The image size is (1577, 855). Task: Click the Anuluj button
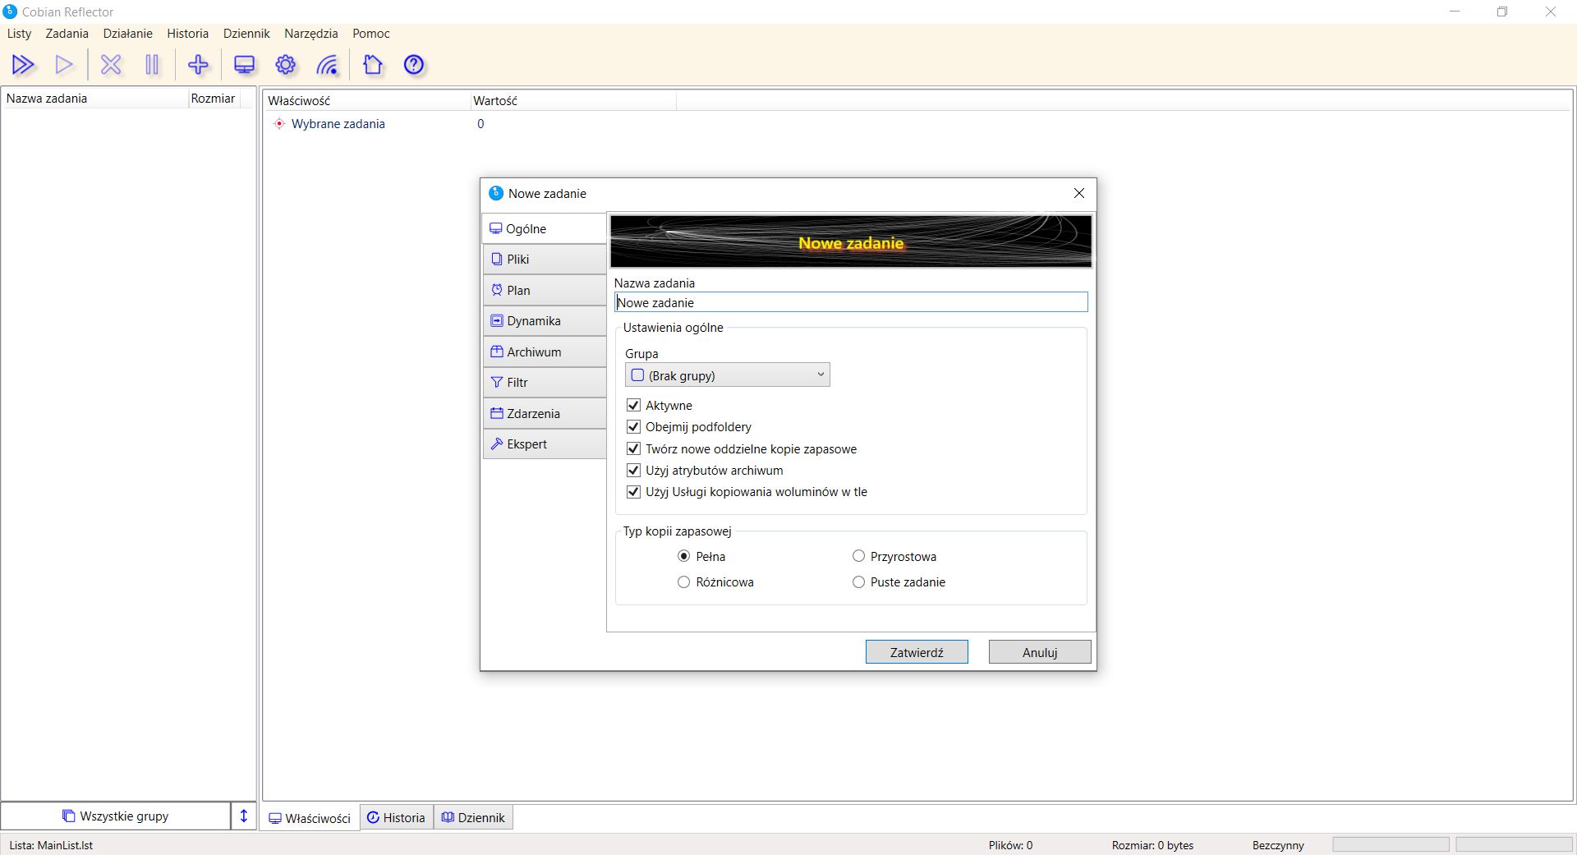1038,651
